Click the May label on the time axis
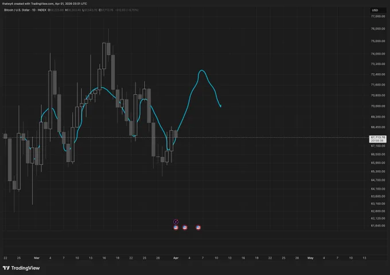Image resolution: width=390 pixels, height=275 pixels. coord(310,258)
